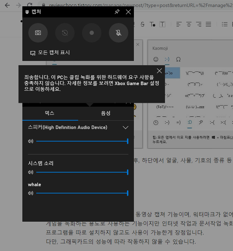Close the Capture widget
Screen dimensions: 233x251
coord(128,12)
